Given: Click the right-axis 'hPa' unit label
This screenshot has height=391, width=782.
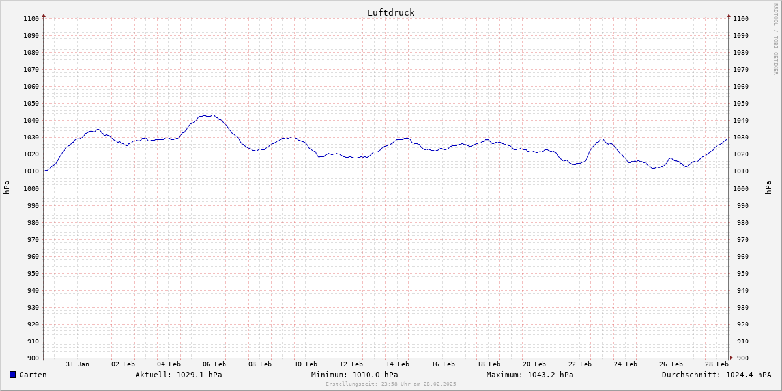Looking at the screenshot, I should coord(769,188).
